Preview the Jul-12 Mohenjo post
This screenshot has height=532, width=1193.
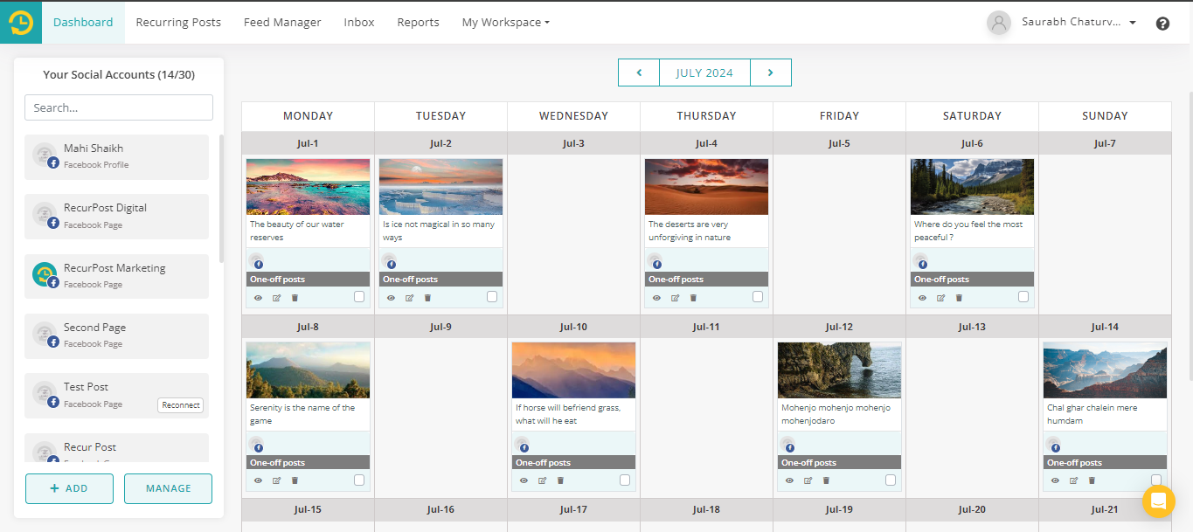click(x=790, y=480)
